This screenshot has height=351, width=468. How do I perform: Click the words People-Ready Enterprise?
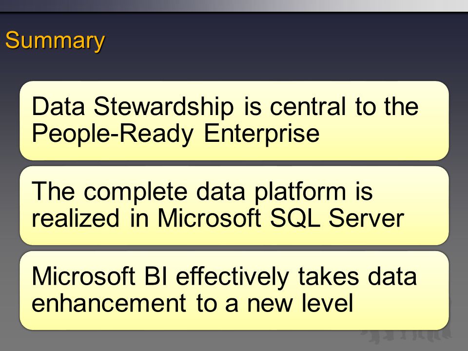click(175, 134)
